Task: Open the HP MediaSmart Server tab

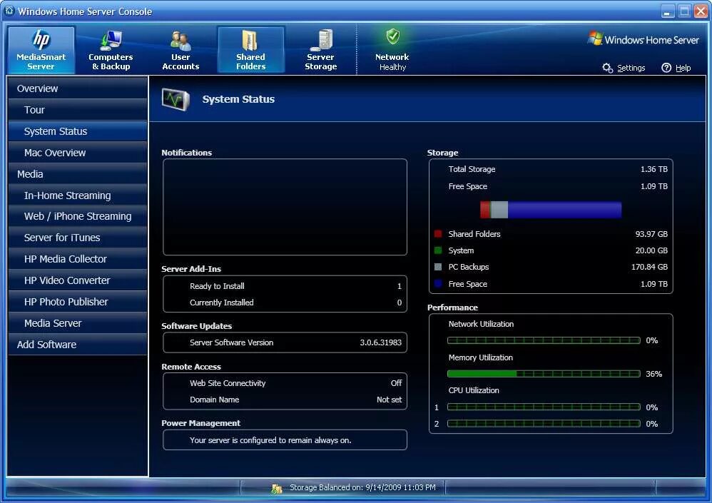Action: (41, 50)
